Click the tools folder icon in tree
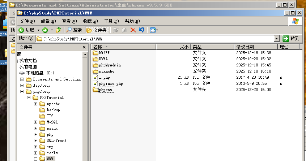This screenshot has height=161, width=306. pyautogui.click(x=42, y=153)
